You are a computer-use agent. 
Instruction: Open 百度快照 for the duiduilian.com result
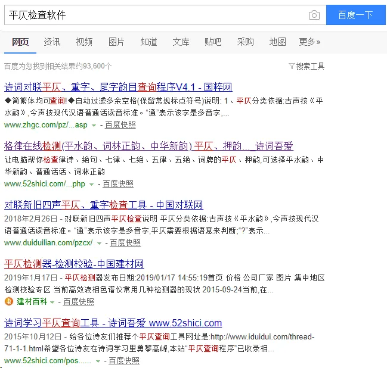click(125, 243)
